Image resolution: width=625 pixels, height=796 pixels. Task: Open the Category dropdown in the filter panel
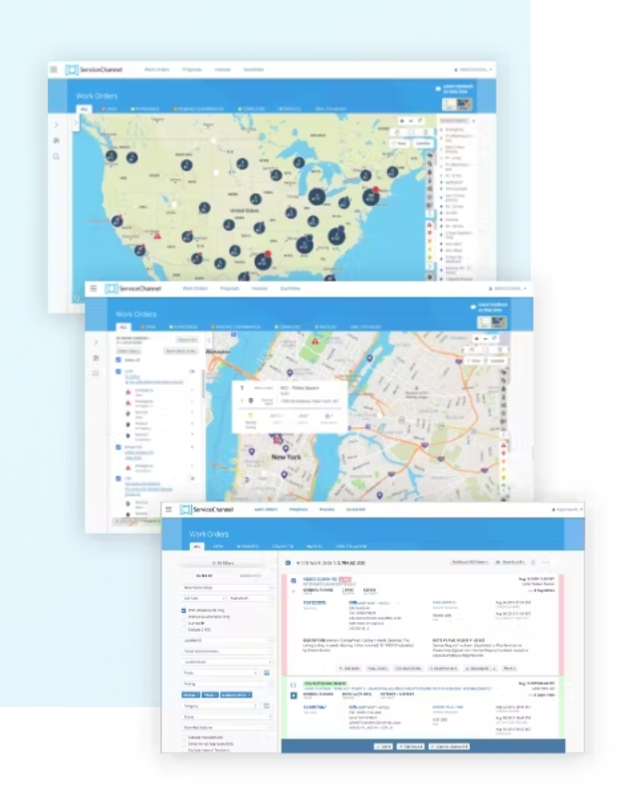point(220,705)
